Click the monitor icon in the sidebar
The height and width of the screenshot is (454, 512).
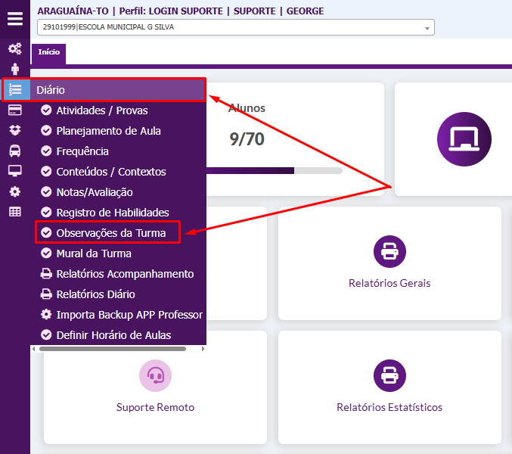14,171
